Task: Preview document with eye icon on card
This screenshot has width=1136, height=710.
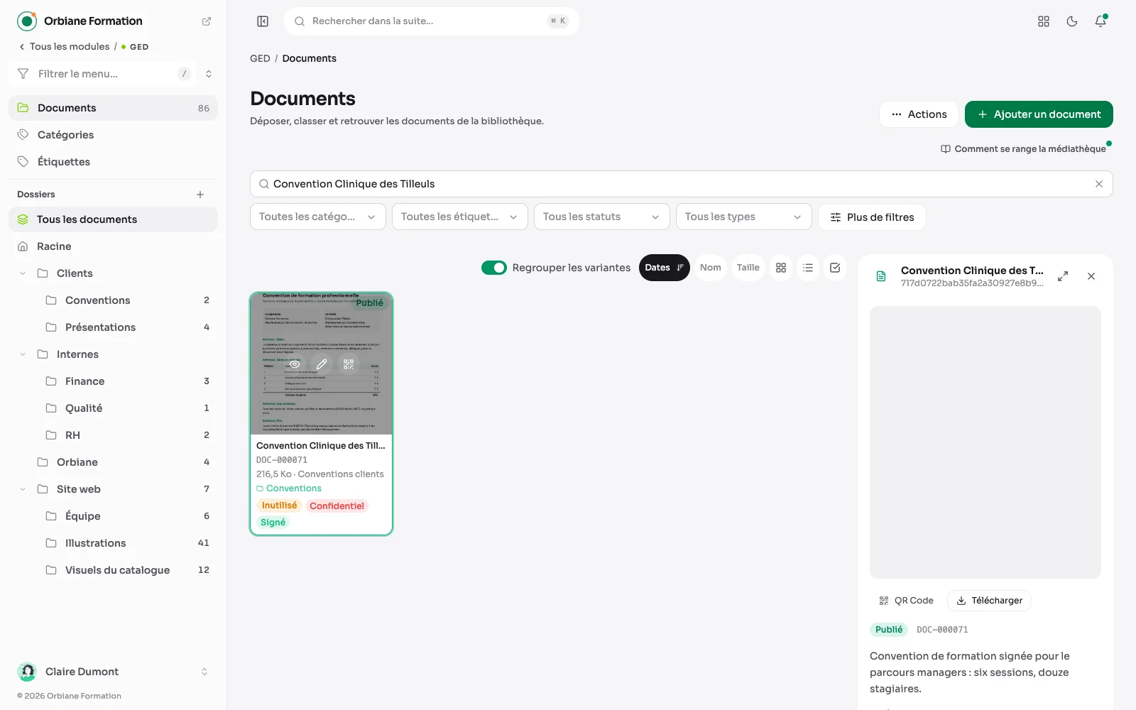Action: (294, 364)
